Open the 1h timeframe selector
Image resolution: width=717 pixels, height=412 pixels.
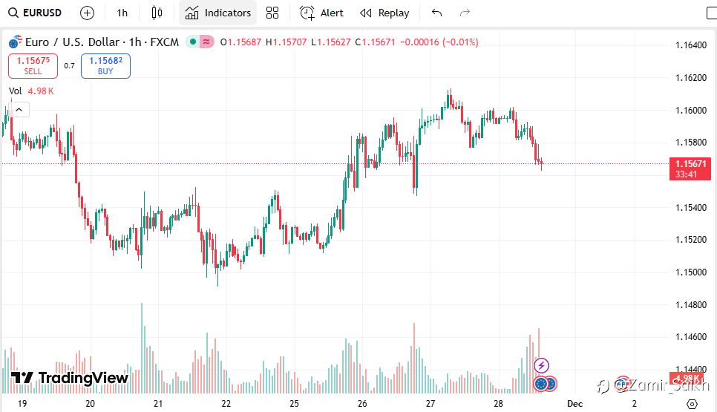pos(122,13)
